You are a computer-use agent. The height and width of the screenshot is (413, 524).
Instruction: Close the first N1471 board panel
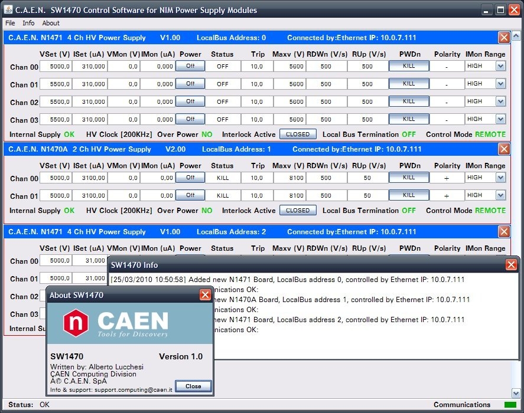503,38
